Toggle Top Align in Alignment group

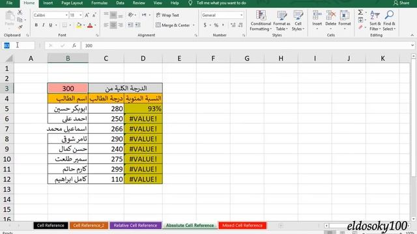point(106,15)
